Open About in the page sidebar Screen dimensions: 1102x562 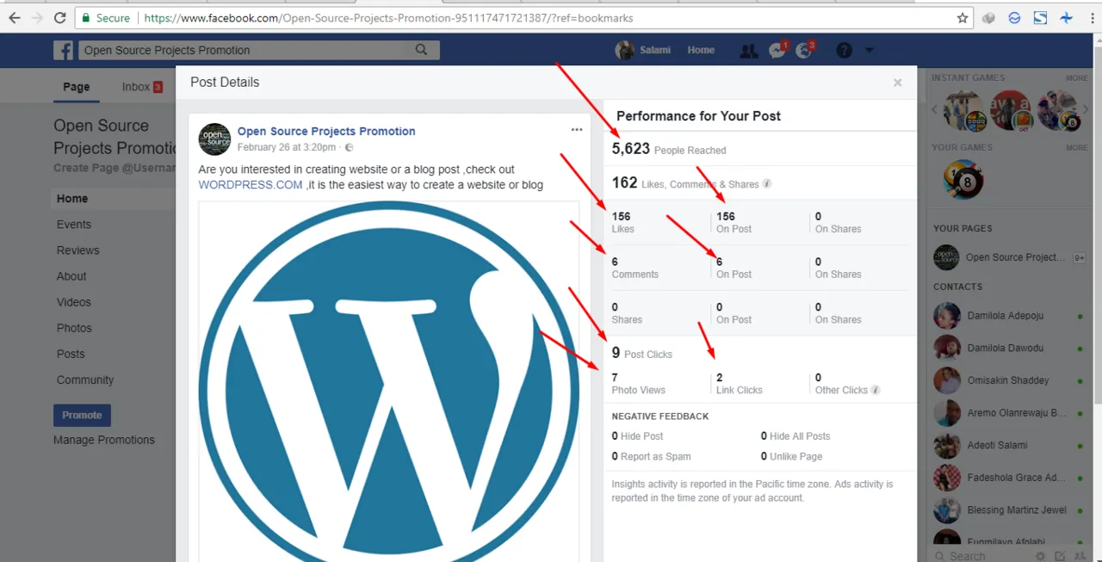[71, 276]
